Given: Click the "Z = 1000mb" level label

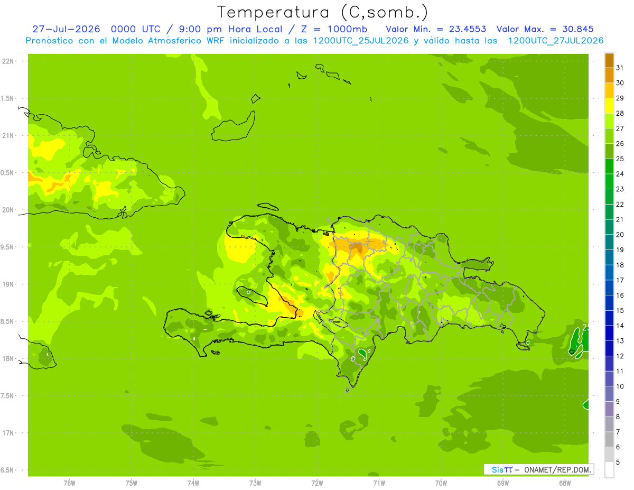Looking at the screenshot, I should coord(334,29).
